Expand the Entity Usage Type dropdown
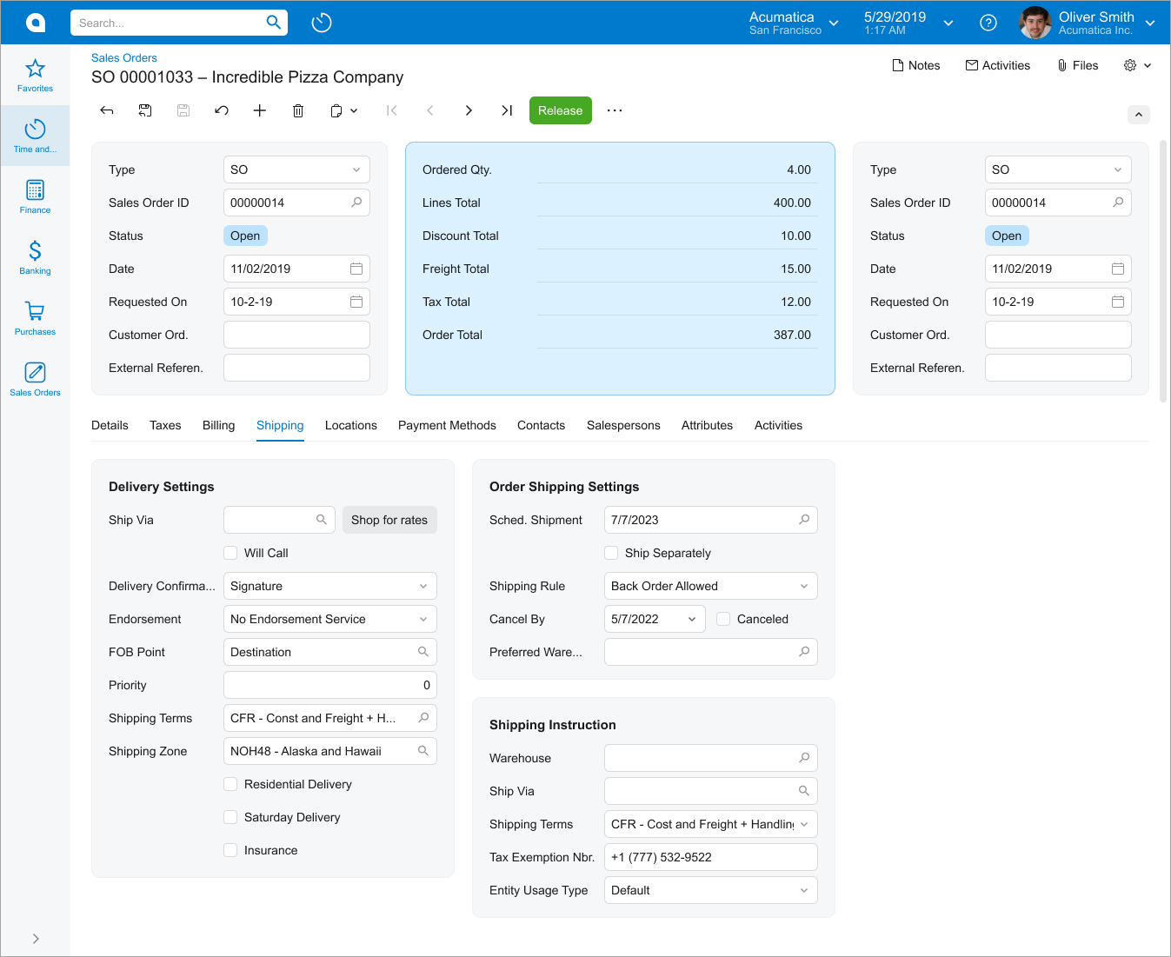 point(710,890)
